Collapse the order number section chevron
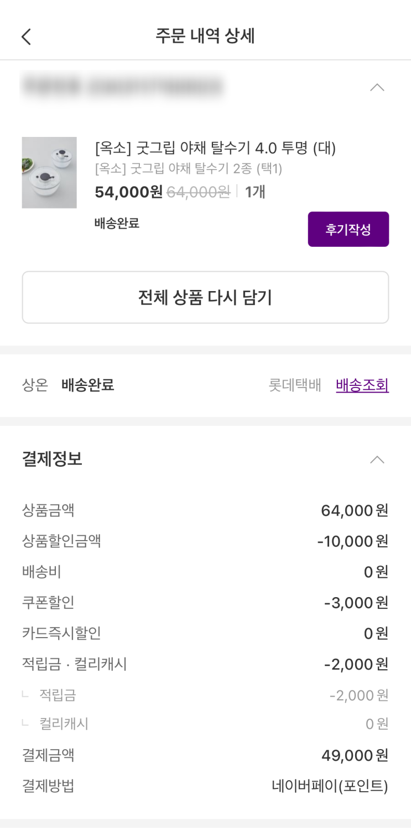Viewport: 411px width, 830px height. click(377, 87)
